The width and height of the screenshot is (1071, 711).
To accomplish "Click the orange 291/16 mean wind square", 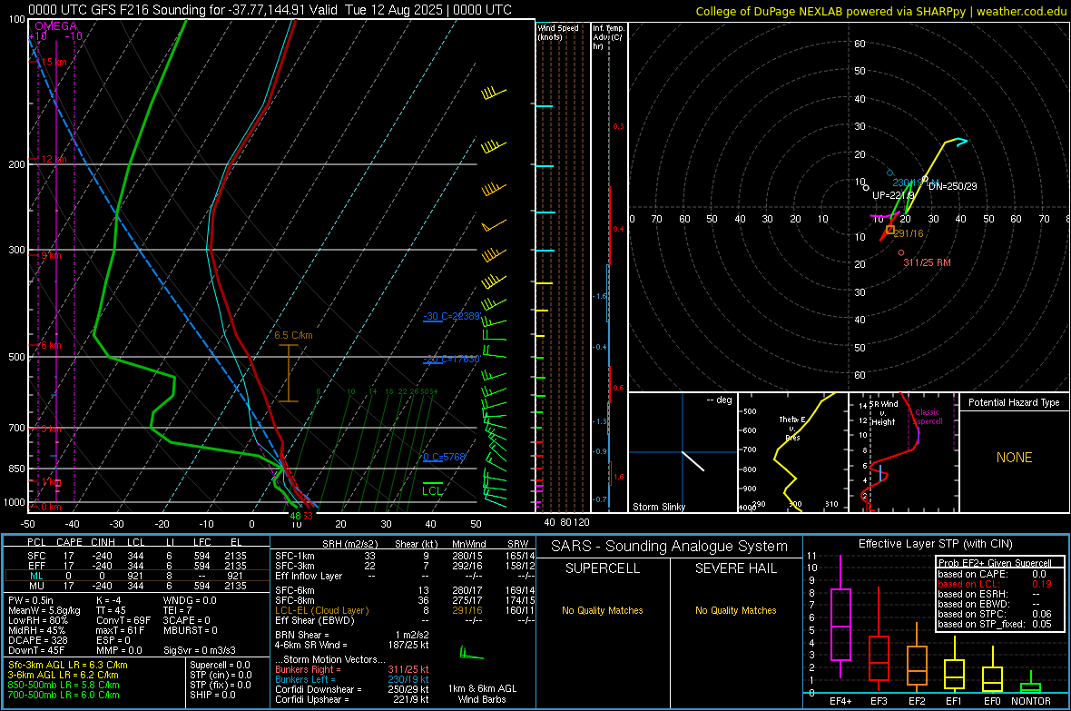I will point(890,230).
